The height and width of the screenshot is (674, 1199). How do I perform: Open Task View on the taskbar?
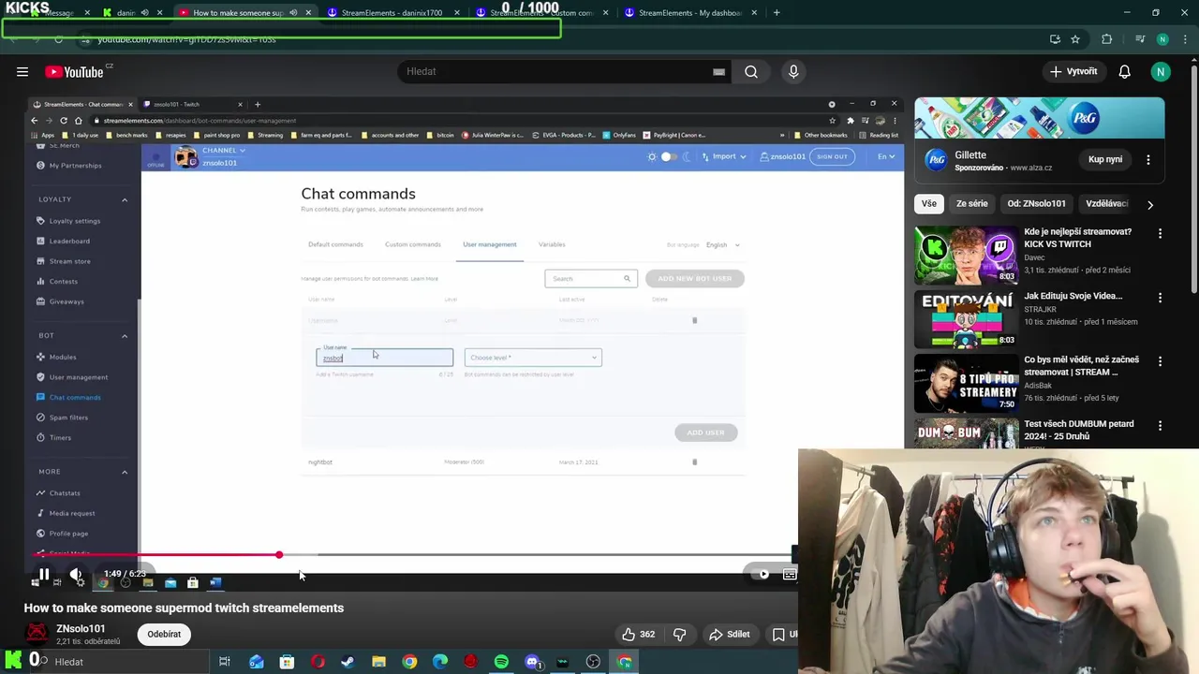coord(225,662)
